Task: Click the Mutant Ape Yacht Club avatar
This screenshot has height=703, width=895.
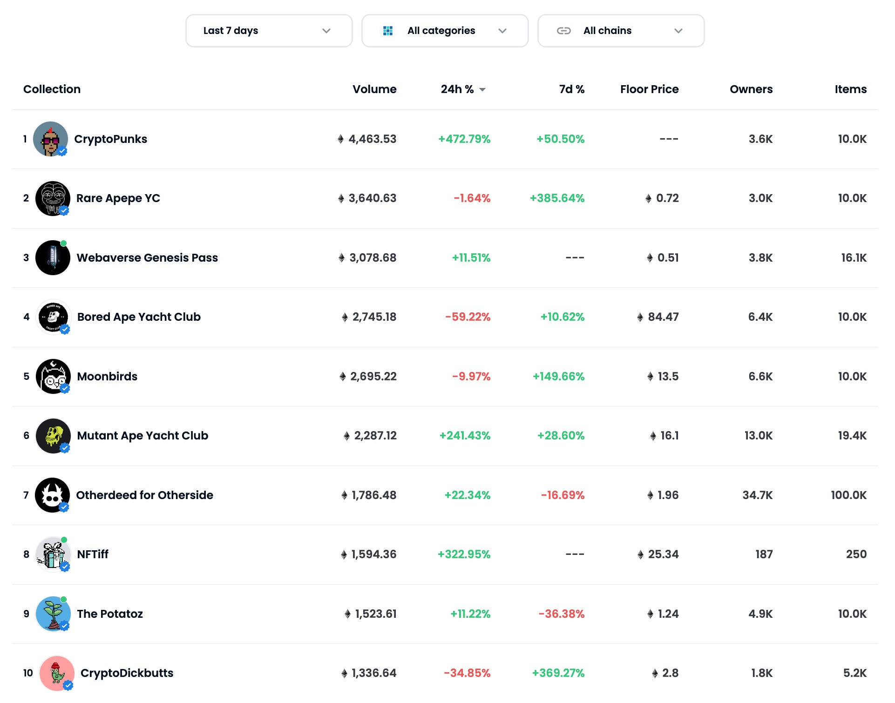Action: [53, 436]
